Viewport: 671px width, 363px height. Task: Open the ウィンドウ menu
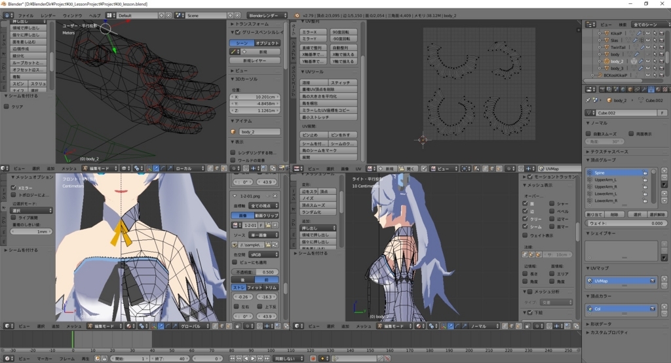(72, 16)
